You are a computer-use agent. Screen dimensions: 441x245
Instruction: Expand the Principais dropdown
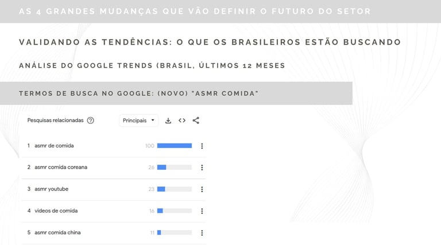138,120
